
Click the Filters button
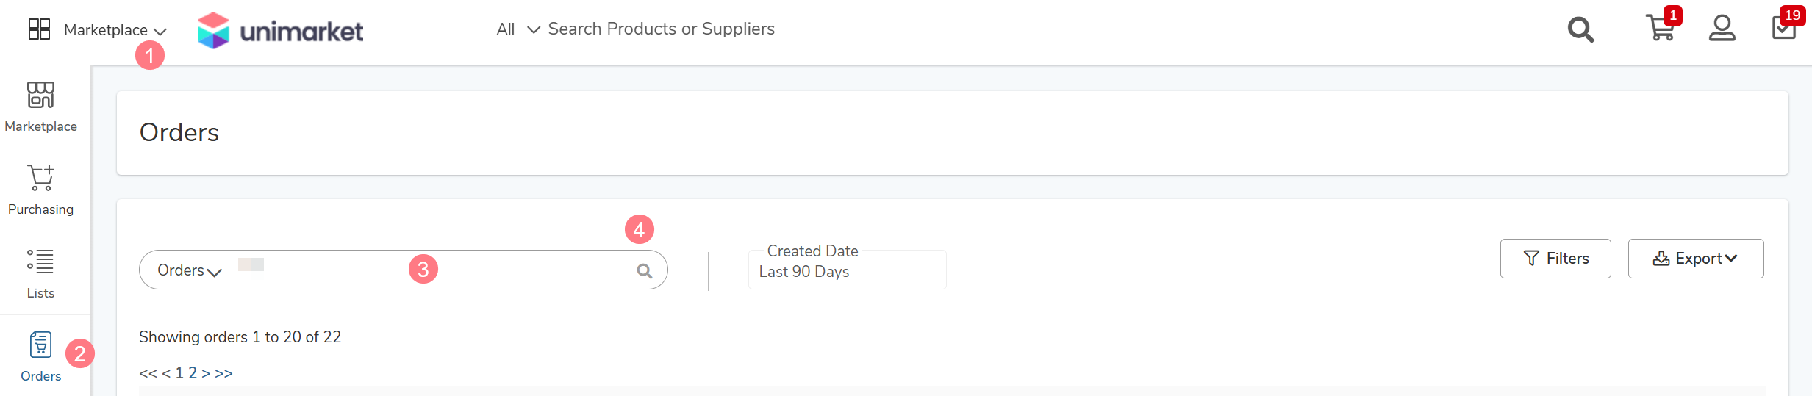pyautogui.click(x=1555, y=259)
